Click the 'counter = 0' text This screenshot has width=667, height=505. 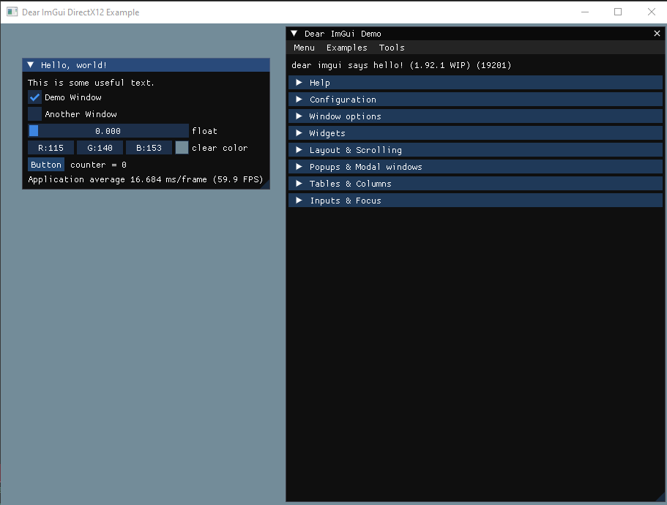pyautogui.click(x=98, y=165)
